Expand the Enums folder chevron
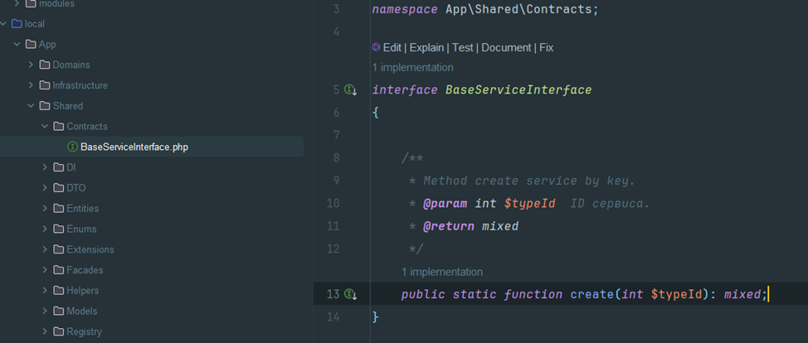Image resolution: width=808 pixels, height=343 pixels. pyautogui.click(x=45, y=229)
